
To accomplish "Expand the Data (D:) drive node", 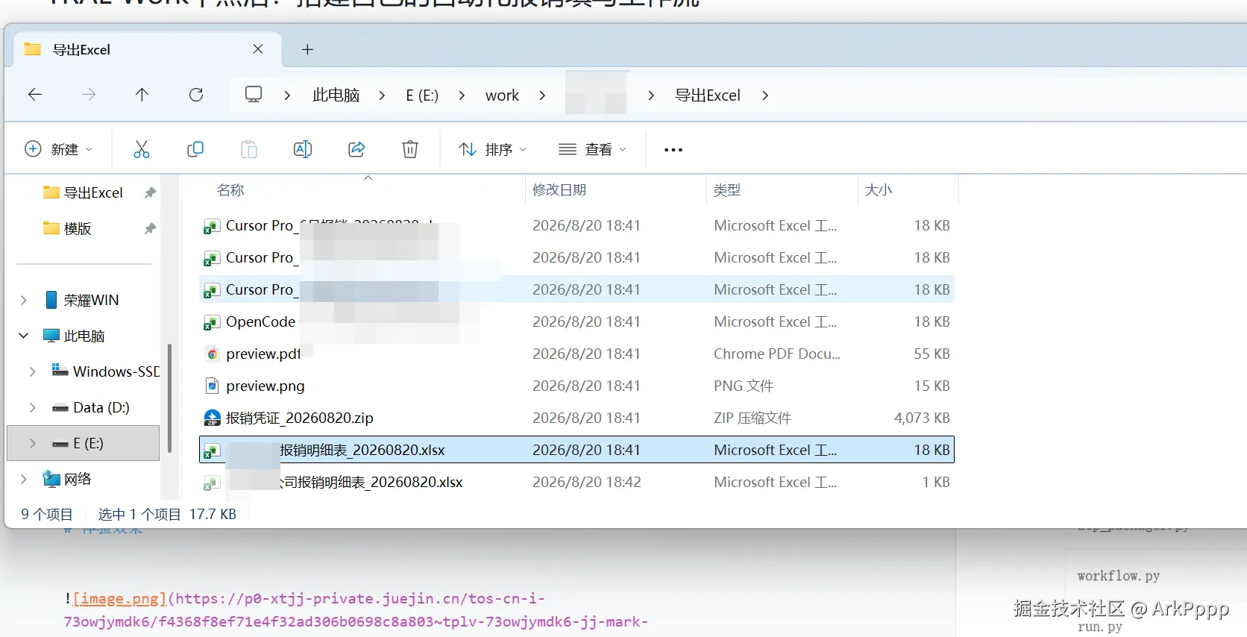I will pyautogui.click(x=33, y=407).
